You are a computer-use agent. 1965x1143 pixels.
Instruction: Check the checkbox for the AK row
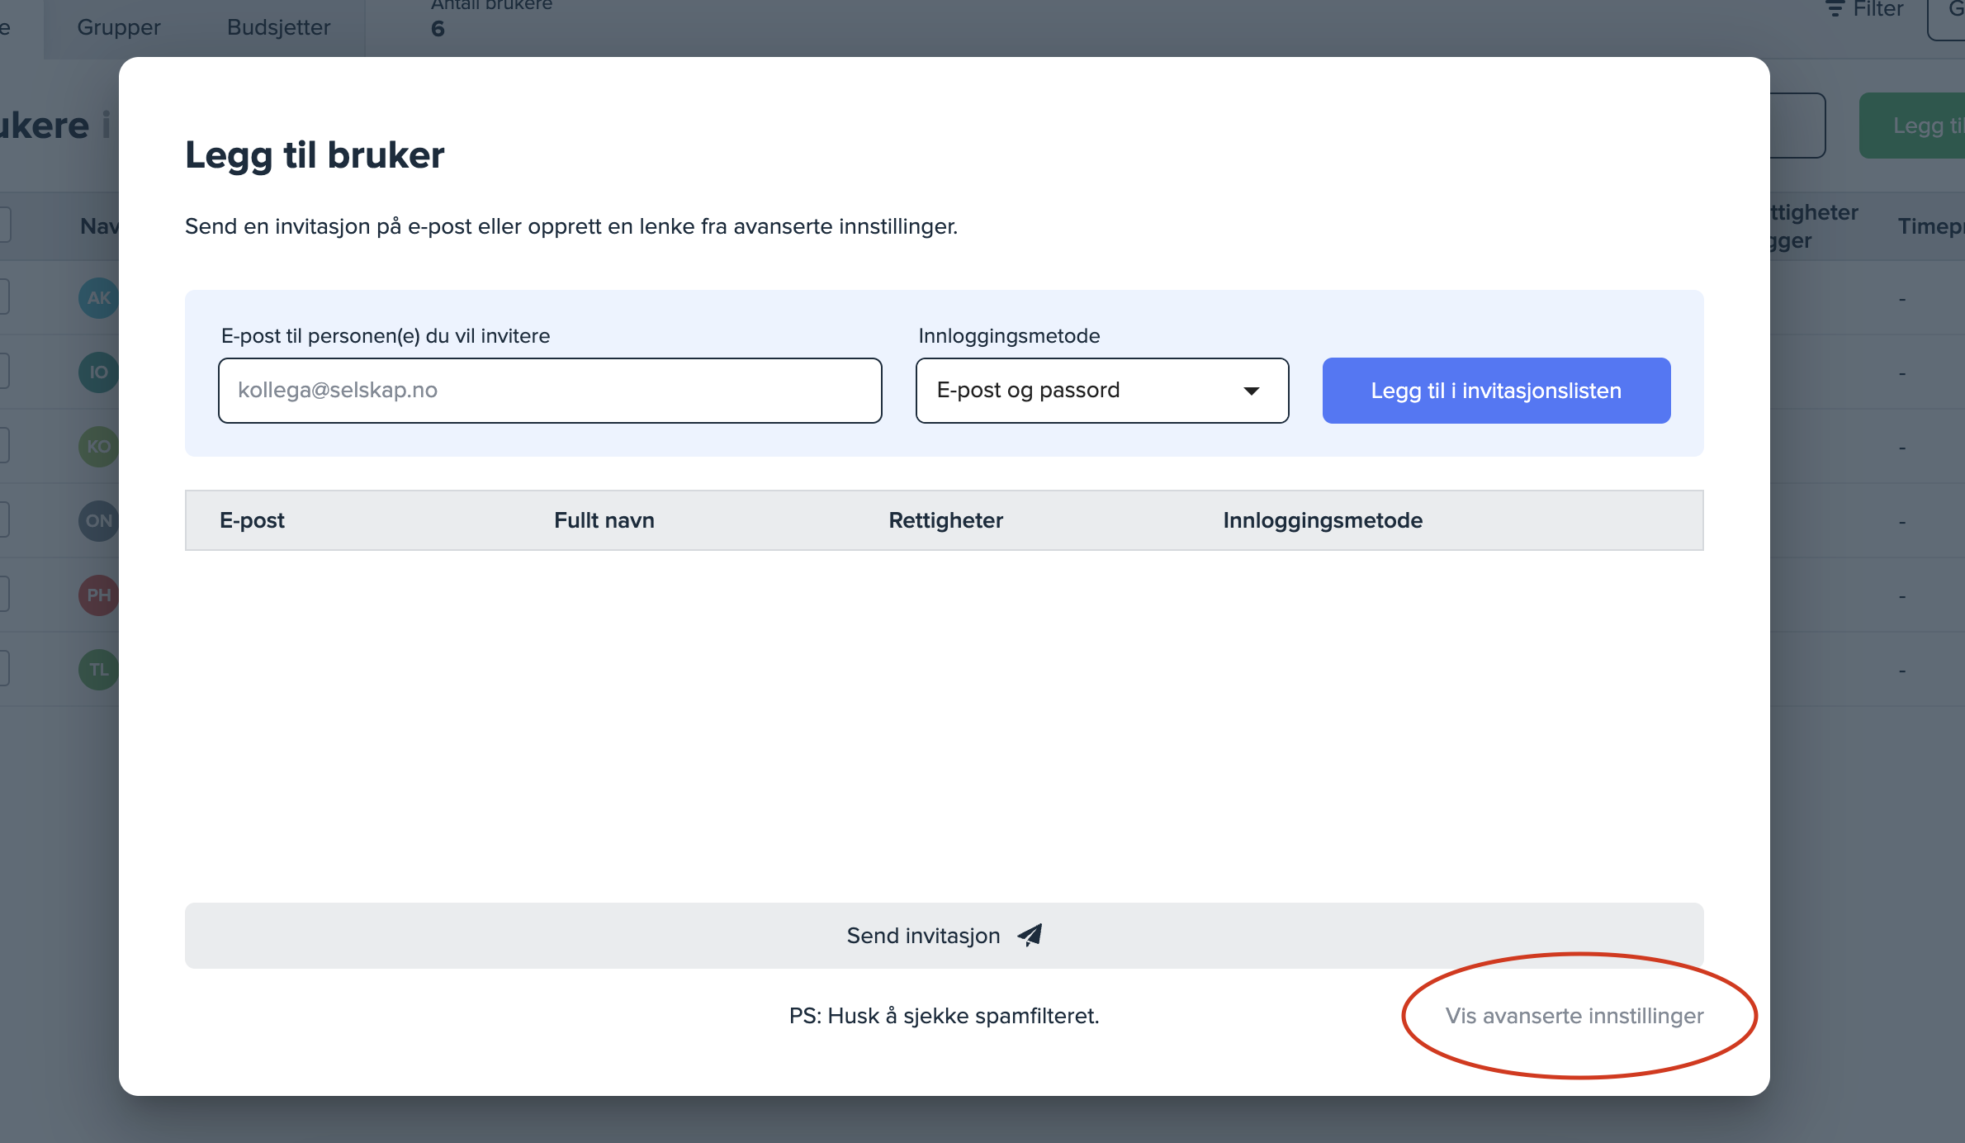[3, 297]
